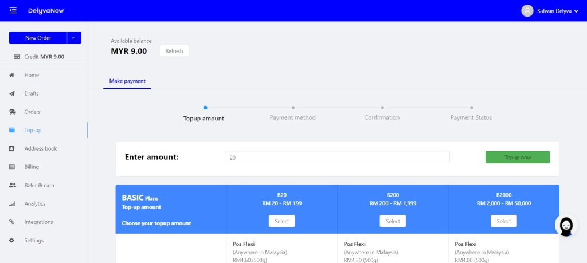Image resolution: width=587 pixels, height=263 pixels.
Task: Click the green Topup now button
Action: (x=518, y=157)
